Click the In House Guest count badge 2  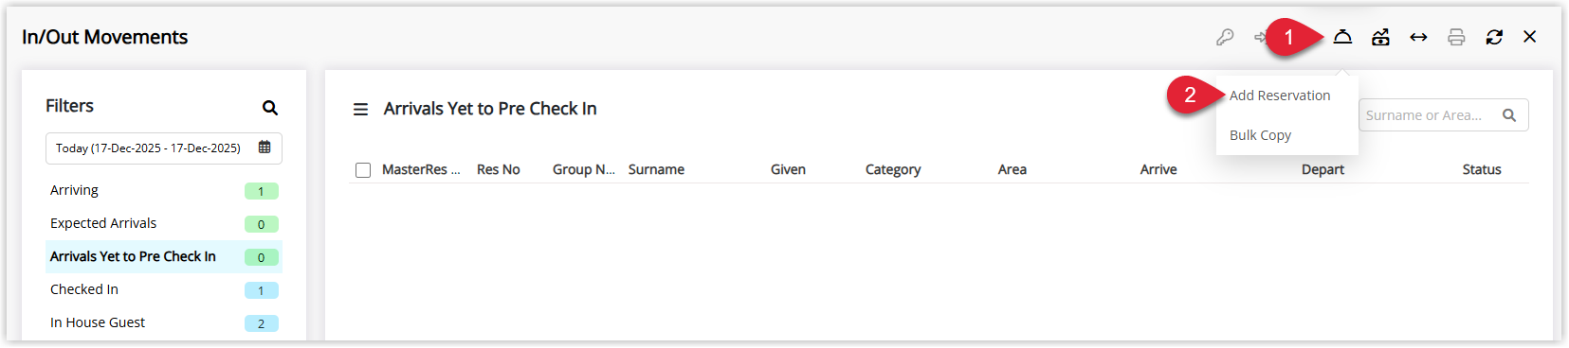point(261,323)
